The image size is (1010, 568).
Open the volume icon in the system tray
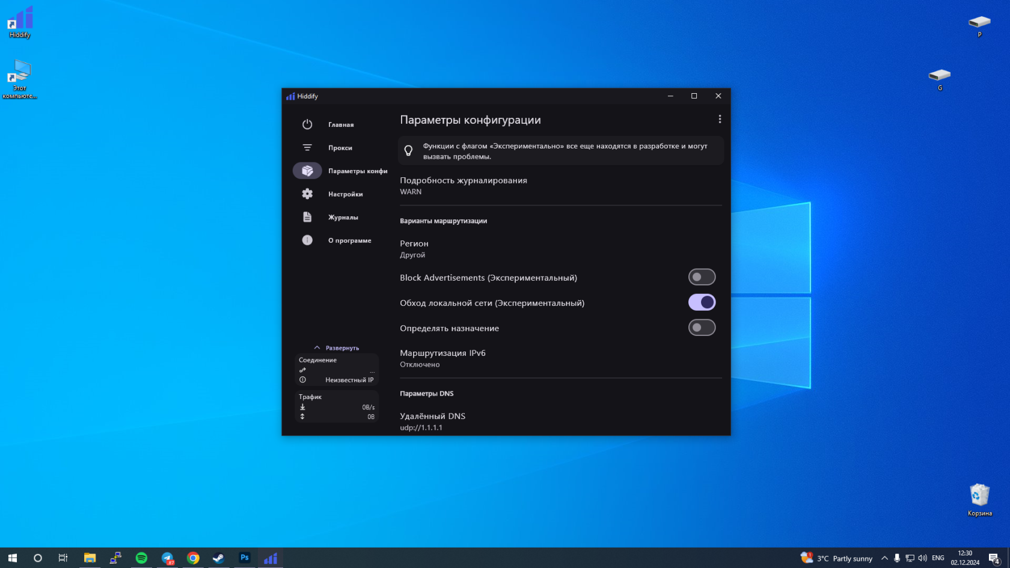tap(922, 558)
